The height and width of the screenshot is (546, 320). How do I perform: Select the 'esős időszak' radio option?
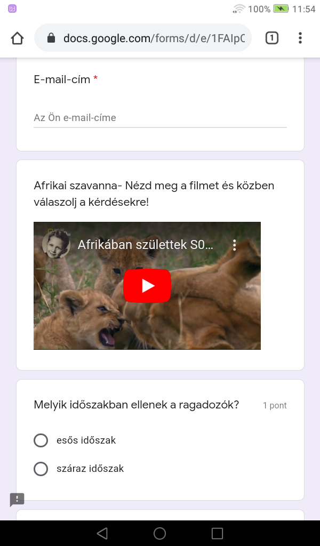coord(41,440)
